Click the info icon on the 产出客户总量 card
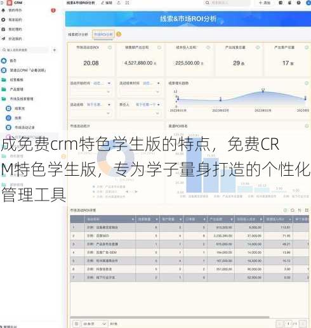The image size is (311, 328). coord(307,48)
